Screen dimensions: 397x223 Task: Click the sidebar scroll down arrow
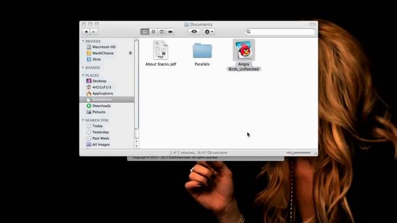[x=136, y=146]
